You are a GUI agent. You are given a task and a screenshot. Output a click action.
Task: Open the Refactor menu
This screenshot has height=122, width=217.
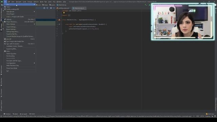pos(36,2)
